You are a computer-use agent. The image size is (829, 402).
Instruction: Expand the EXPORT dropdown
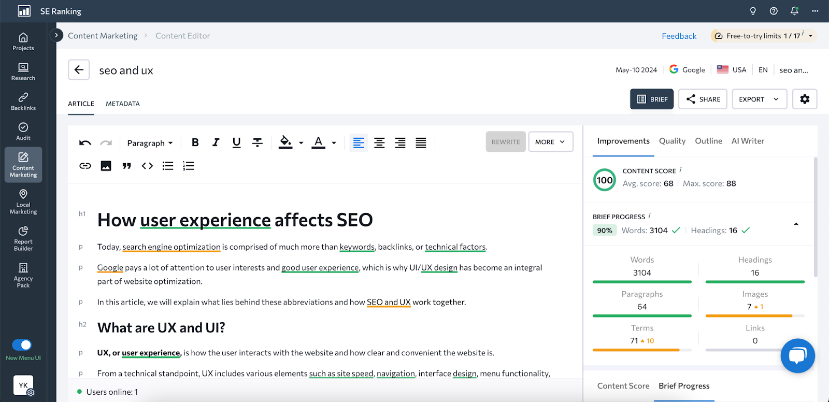coord(759,99)
